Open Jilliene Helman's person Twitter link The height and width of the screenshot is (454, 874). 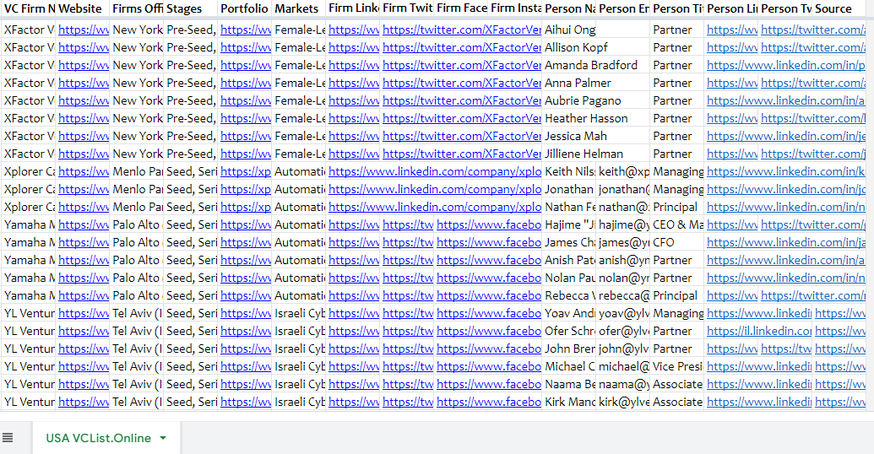(813, 154)
